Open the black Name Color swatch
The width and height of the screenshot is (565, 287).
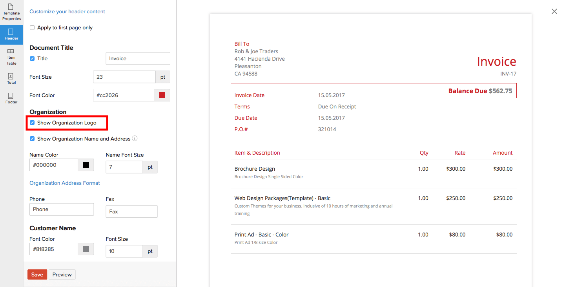(x=86, y=165)
